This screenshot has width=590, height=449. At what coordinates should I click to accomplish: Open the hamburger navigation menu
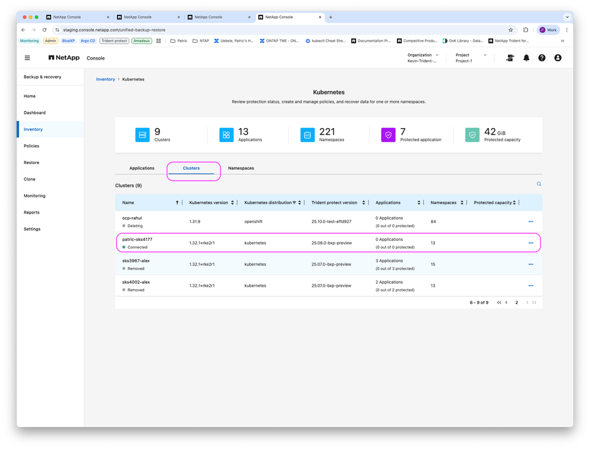point(27,58)
